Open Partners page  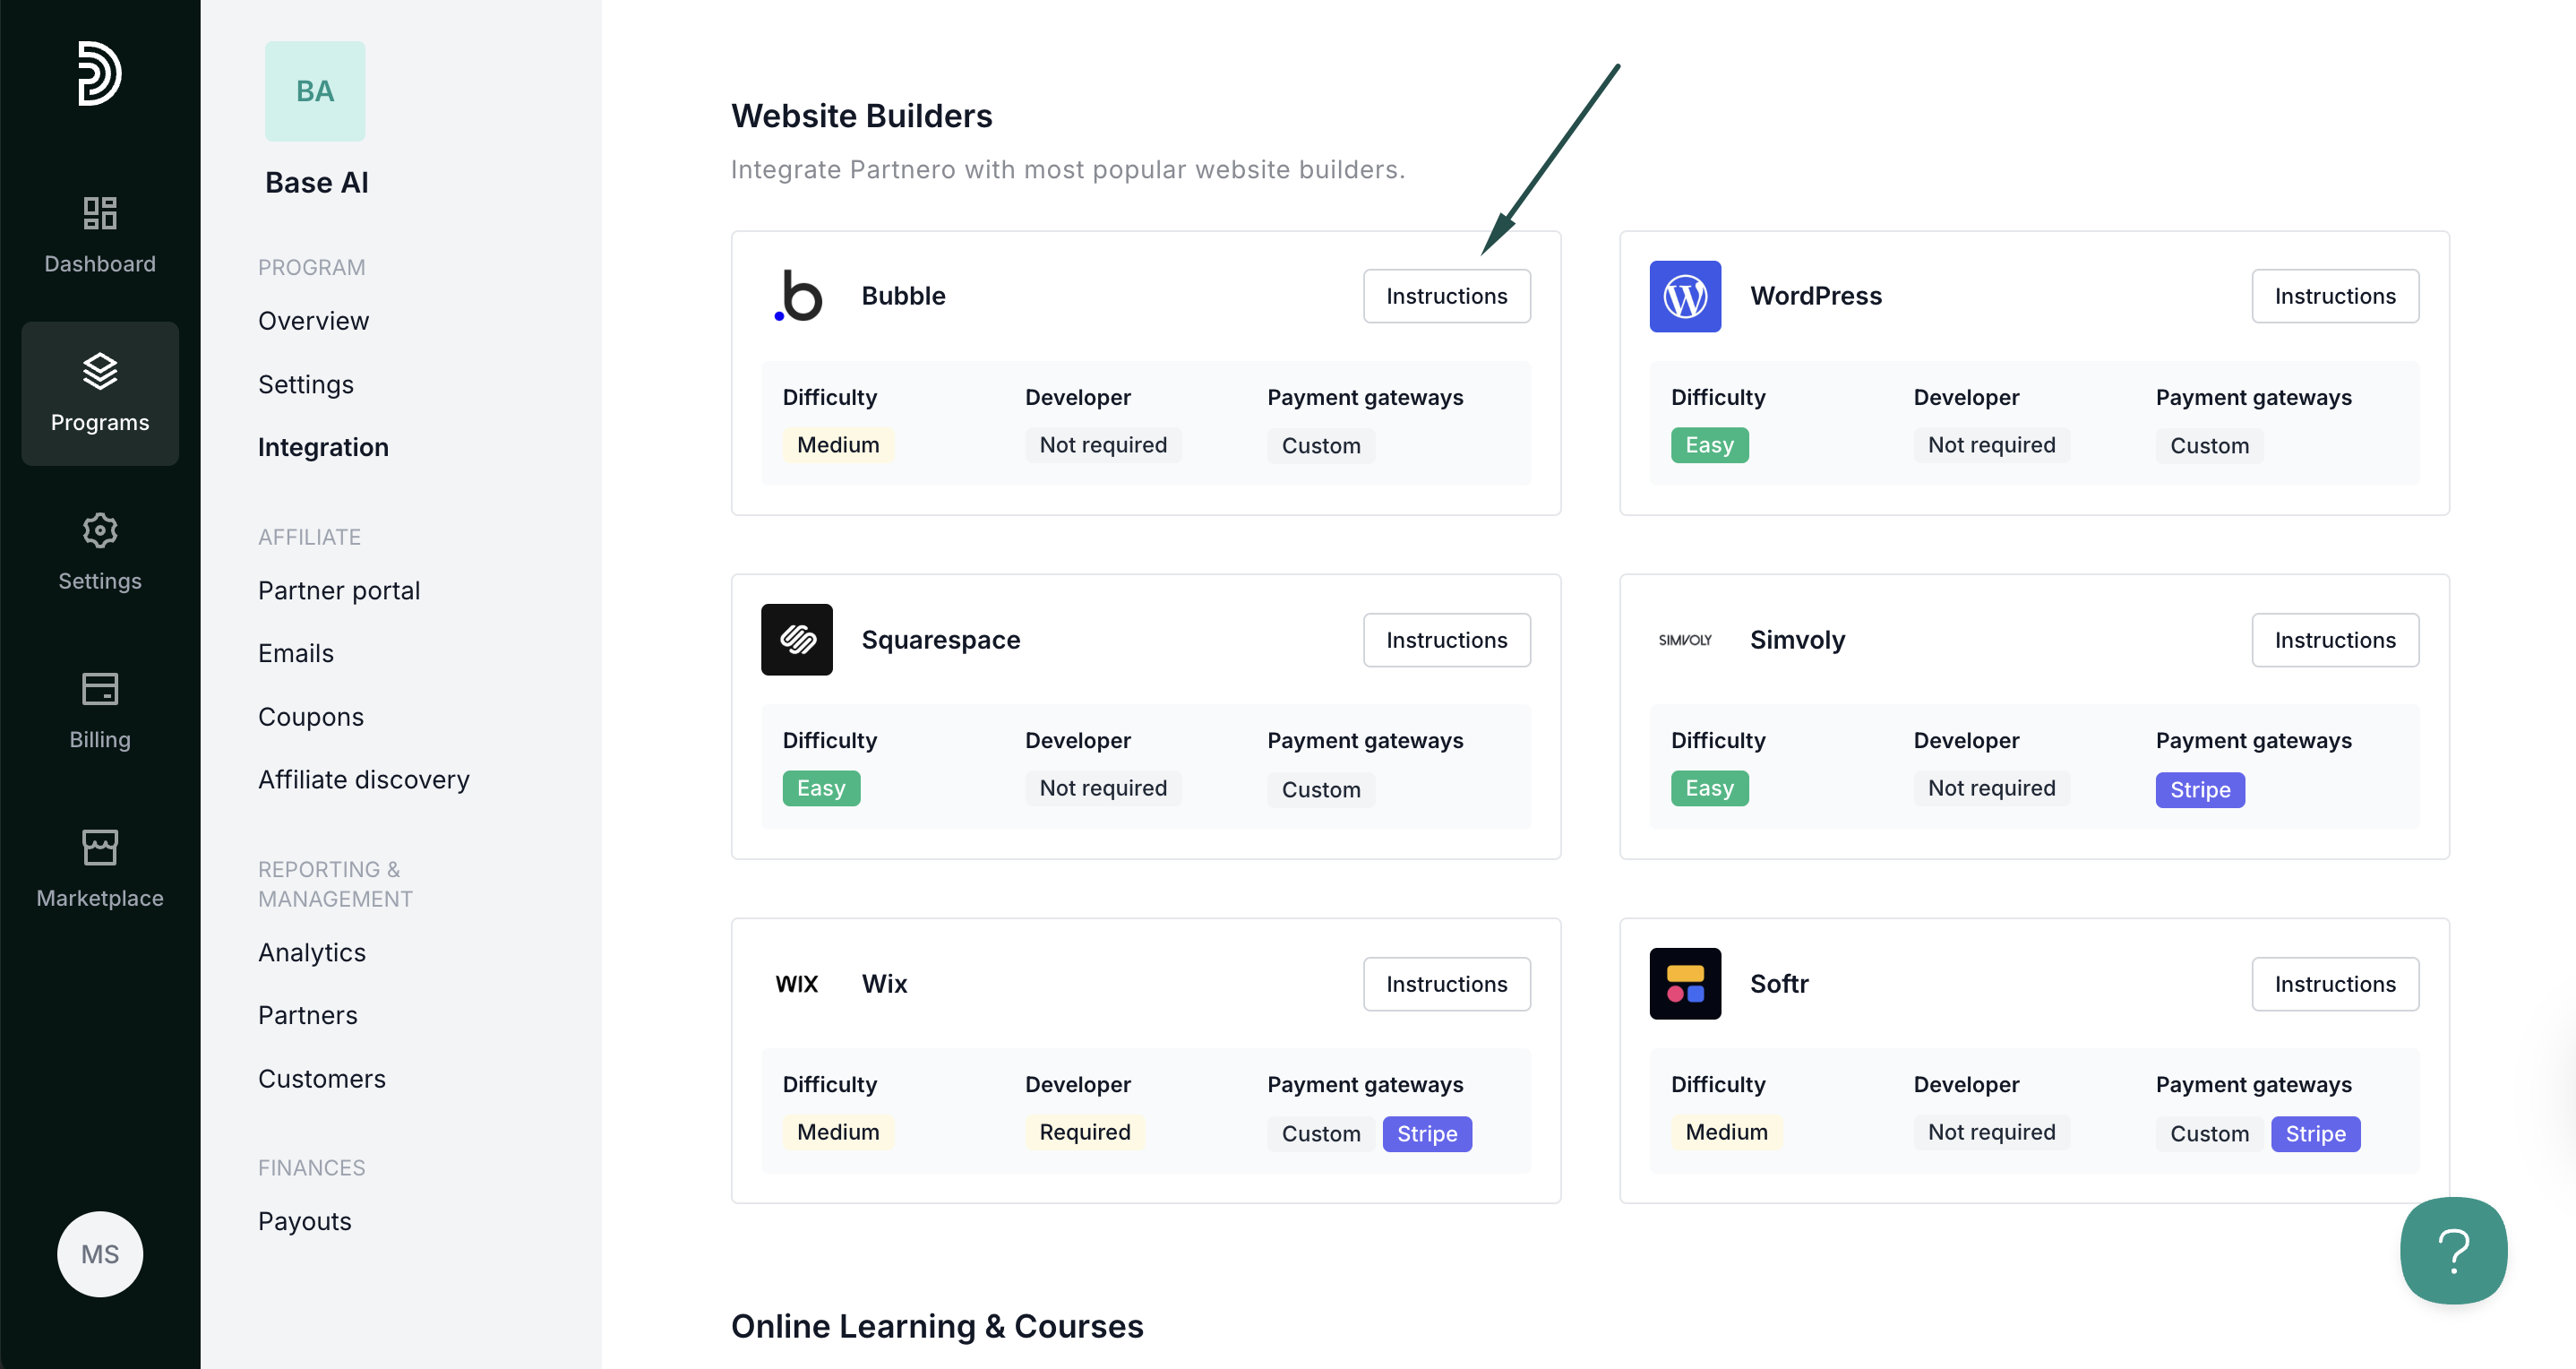coord(308,1015)
